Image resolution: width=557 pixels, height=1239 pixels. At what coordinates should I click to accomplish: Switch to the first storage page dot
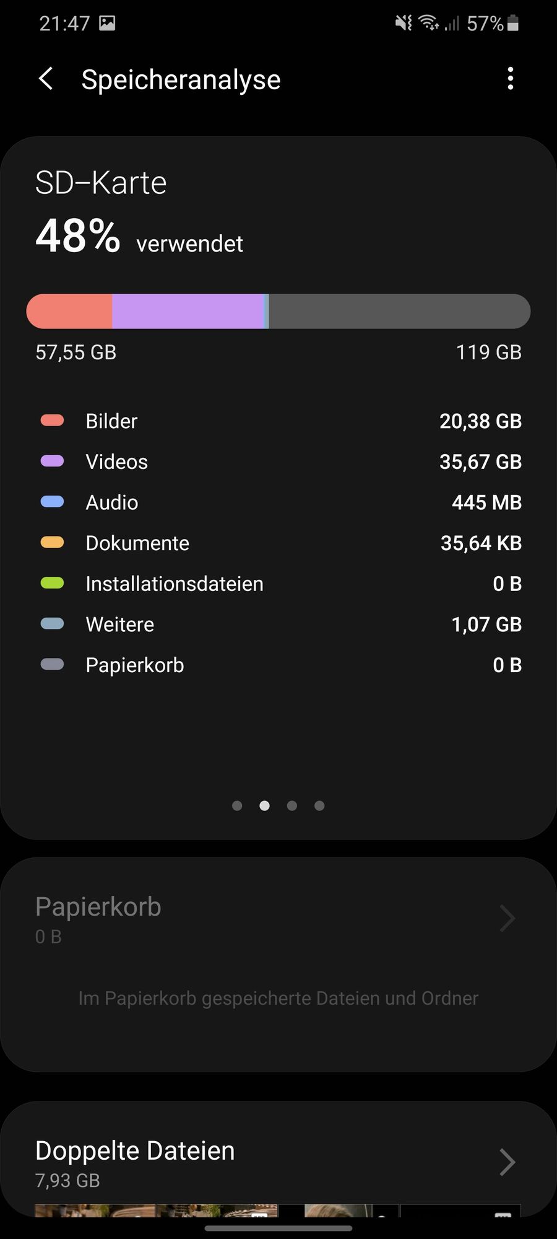pyautogui.click(x=237, y=805)
